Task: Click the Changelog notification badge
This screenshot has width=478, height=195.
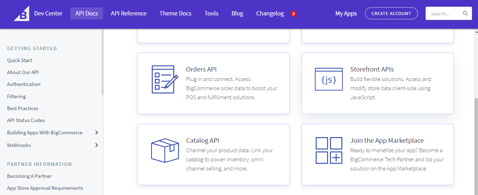Action: pos(293,14)
